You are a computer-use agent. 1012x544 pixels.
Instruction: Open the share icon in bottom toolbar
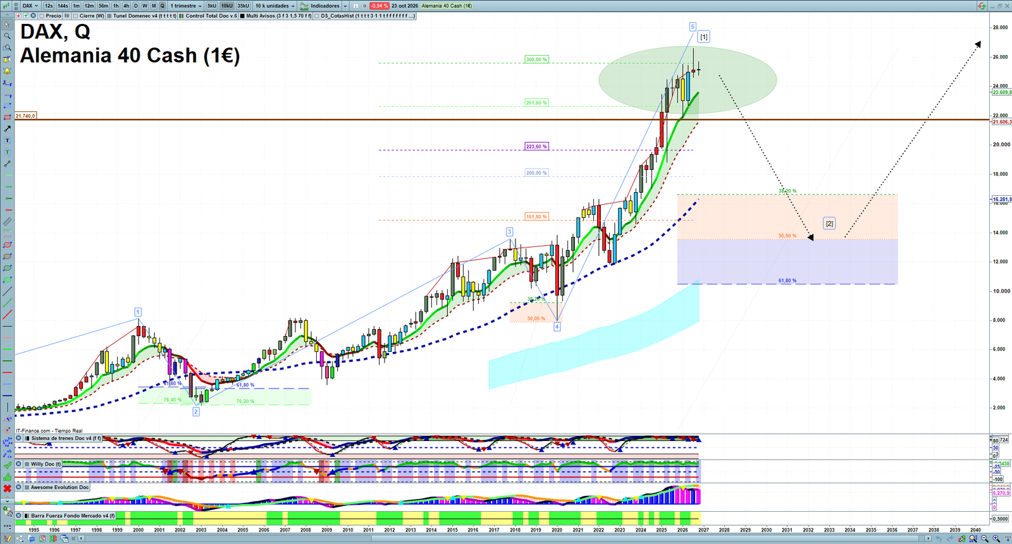tap(20, 539)
